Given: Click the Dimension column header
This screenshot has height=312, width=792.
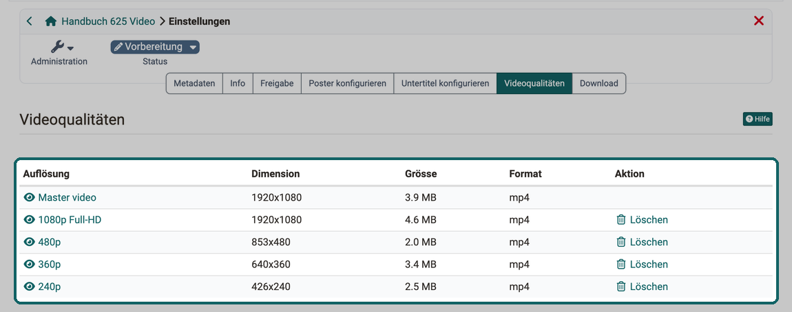Looking at the screenshot, I should coord(275,174).
